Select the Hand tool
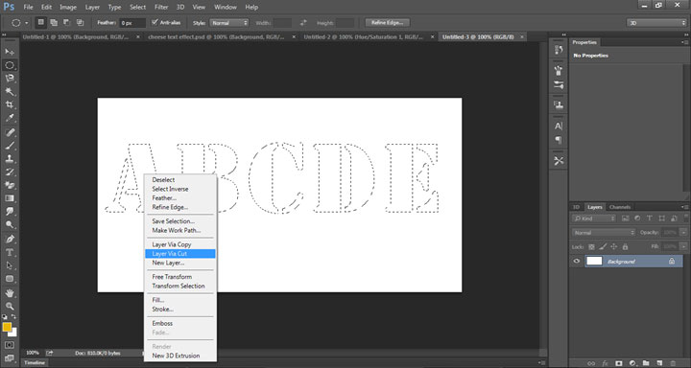691x368 pixels. (x=10, y=292)
